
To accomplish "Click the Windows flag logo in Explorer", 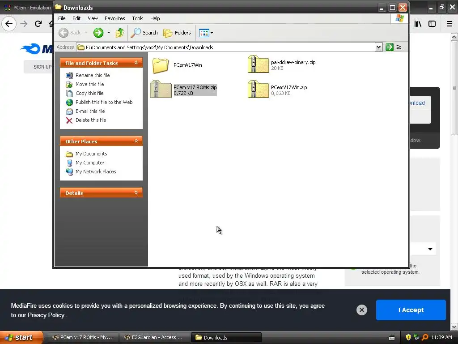I will tap(399, 18).
